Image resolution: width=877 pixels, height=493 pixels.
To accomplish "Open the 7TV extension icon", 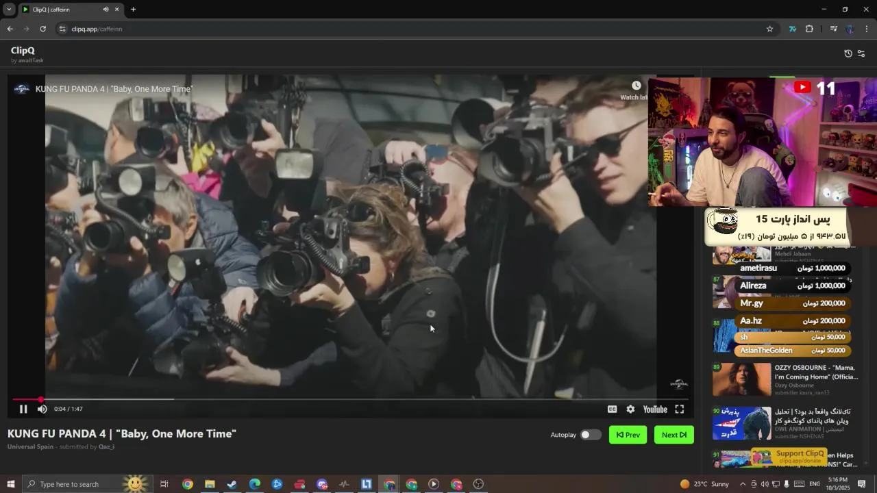I will point(793,29).
